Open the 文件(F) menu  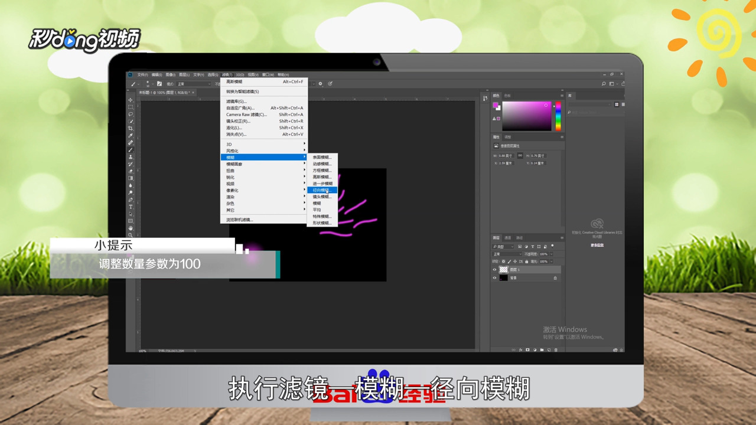coord(142,75)
